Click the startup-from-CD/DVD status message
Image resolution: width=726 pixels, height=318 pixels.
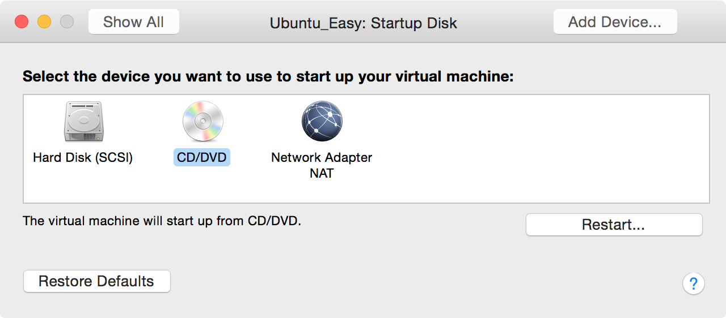(x=162, y=221)
